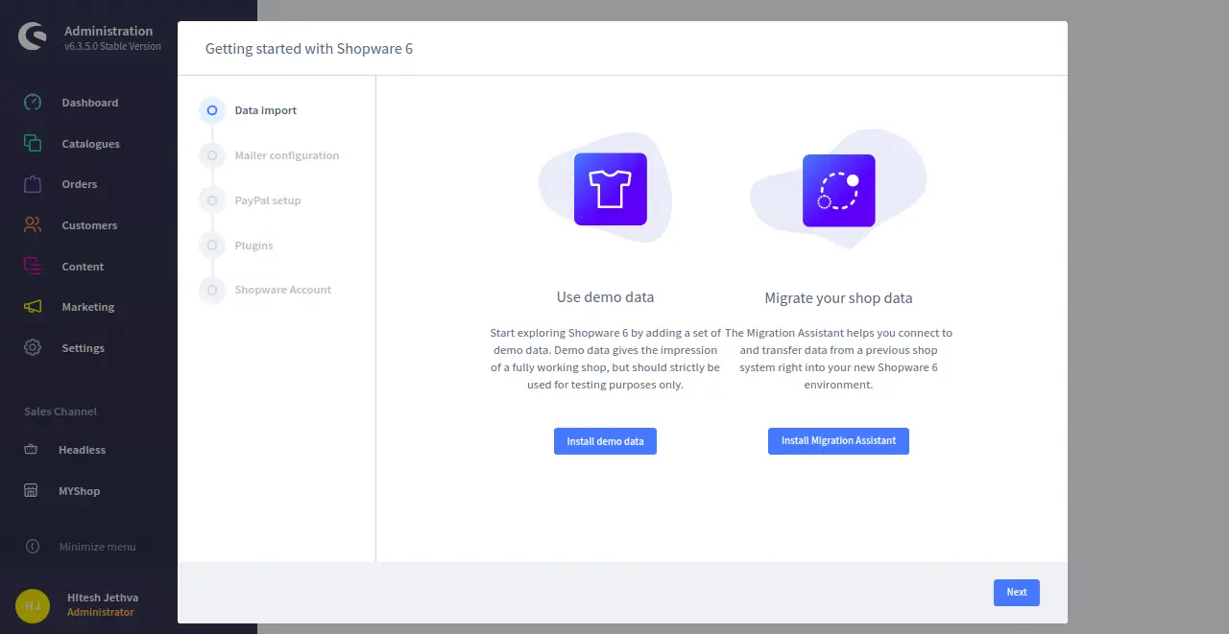Screen dimensions: 1229x634
Task: Click the Administrator role label
Action: pos(101,612)
